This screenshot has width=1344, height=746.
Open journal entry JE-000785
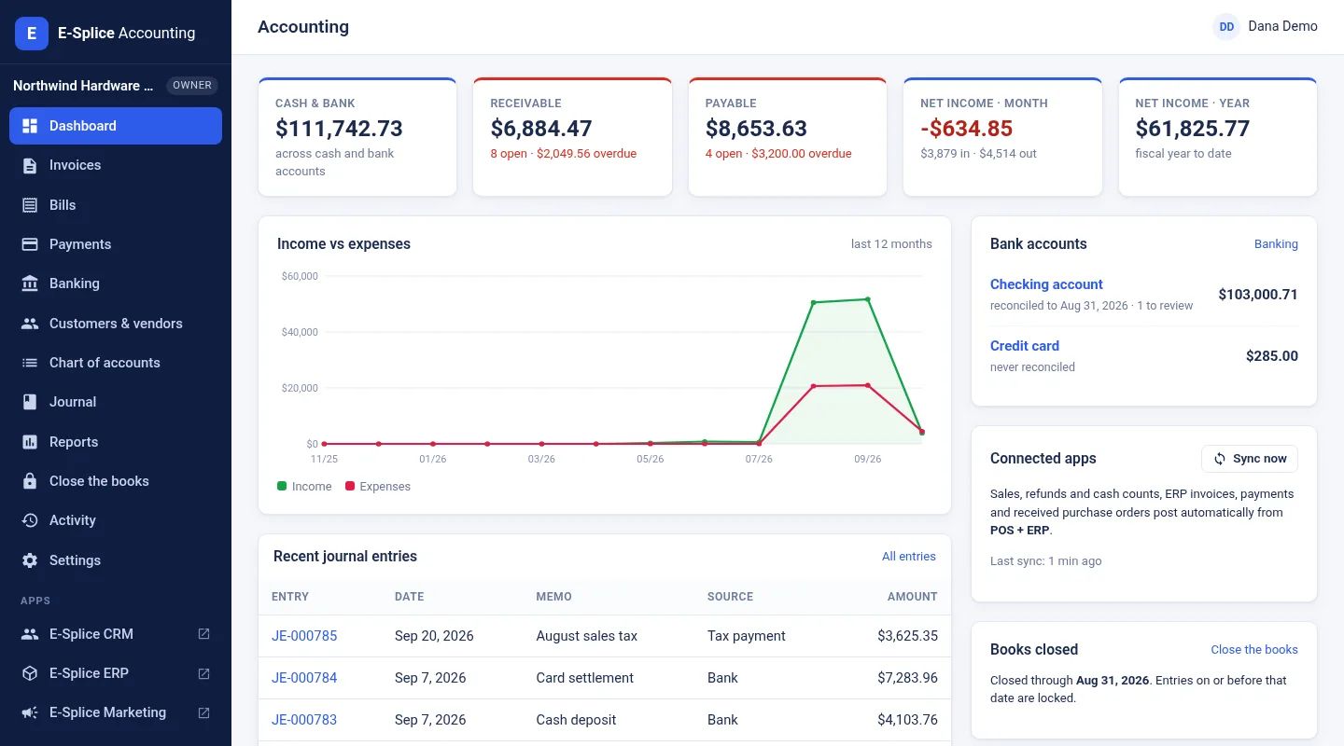304,636
